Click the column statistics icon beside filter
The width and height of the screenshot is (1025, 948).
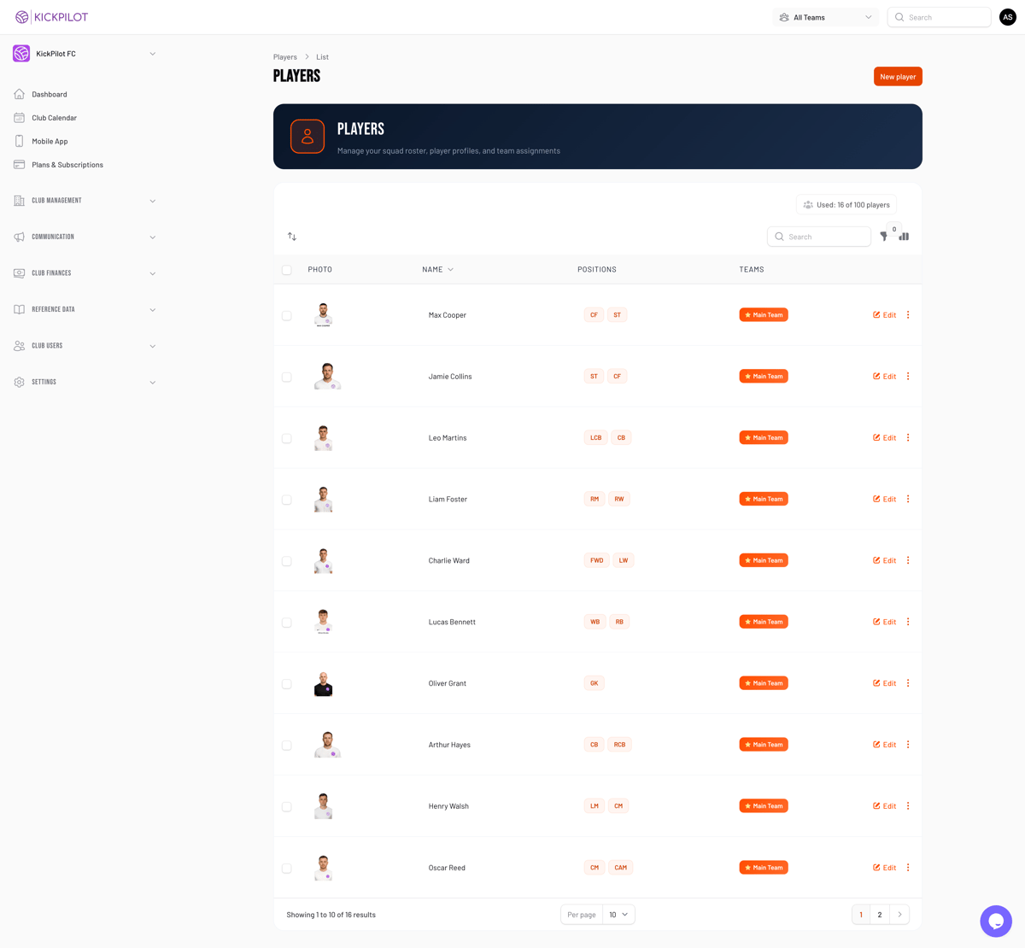pyautogui.click(x=904, y=236)
